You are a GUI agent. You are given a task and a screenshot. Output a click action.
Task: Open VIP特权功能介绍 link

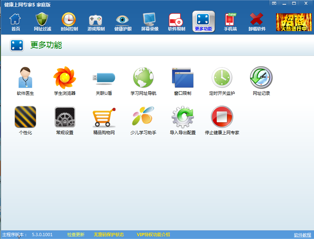point(153,235)
